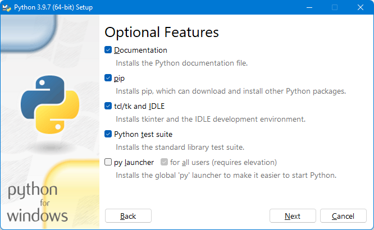Cancel the Python installation
The height and width of the screenshot is (230, 374).
343,216
